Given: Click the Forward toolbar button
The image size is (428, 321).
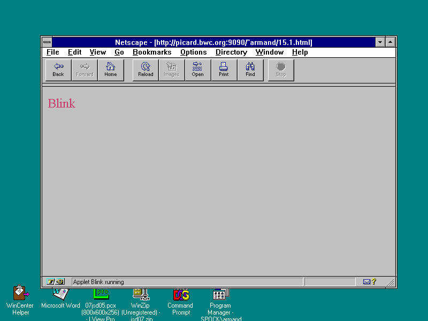Looking at the screenshot, I should point(85,70).
